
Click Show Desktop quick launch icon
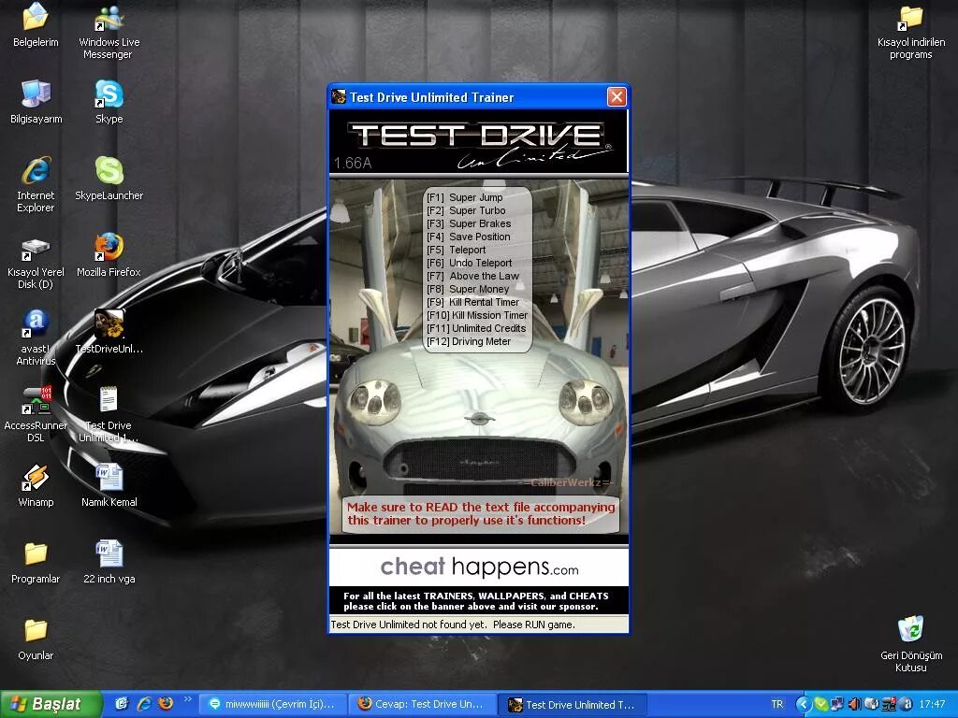click(122, 703)
